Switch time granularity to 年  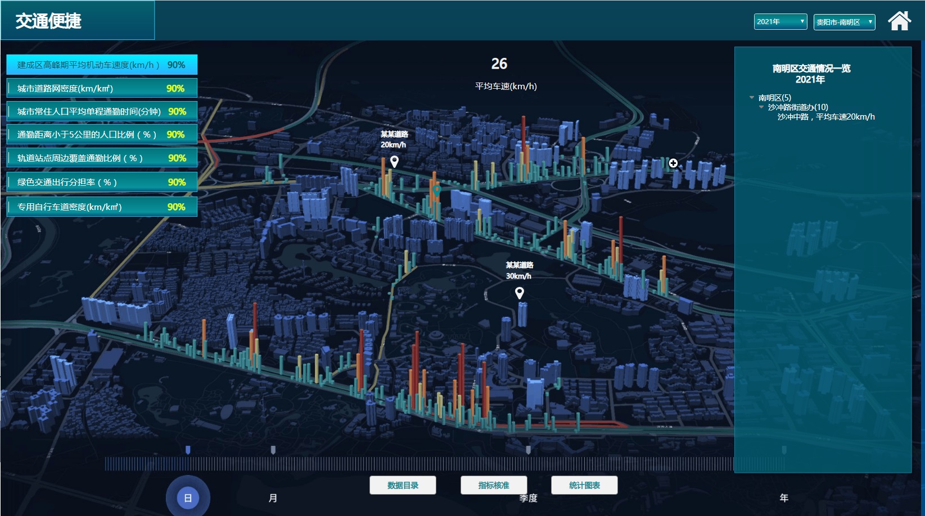coord(783,497)
